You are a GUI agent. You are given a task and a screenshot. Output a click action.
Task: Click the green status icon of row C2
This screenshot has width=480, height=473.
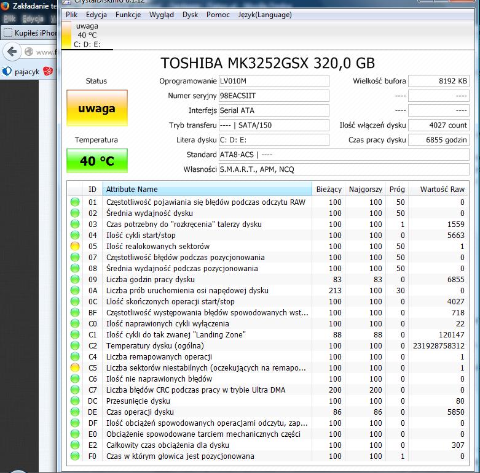75,345
